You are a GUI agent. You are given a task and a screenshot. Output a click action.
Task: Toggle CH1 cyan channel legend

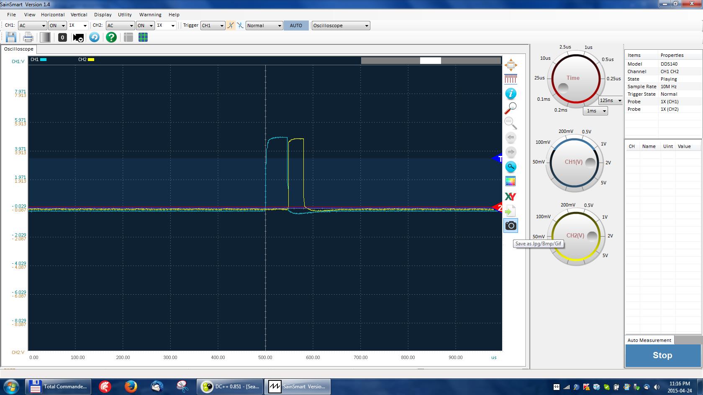38,59
